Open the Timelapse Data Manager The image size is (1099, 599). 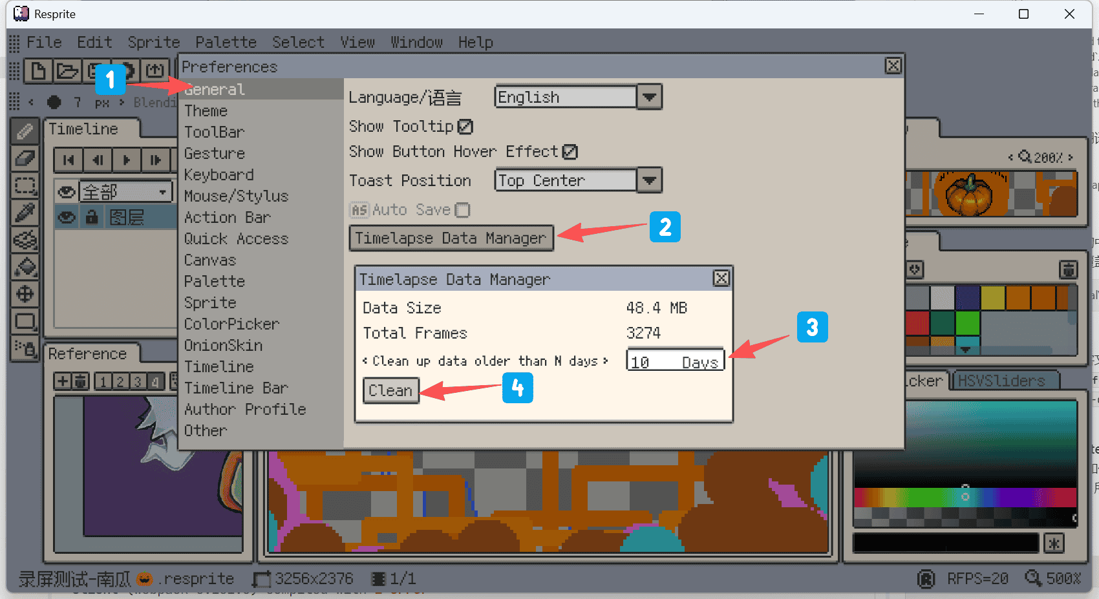tap(451, 238)
